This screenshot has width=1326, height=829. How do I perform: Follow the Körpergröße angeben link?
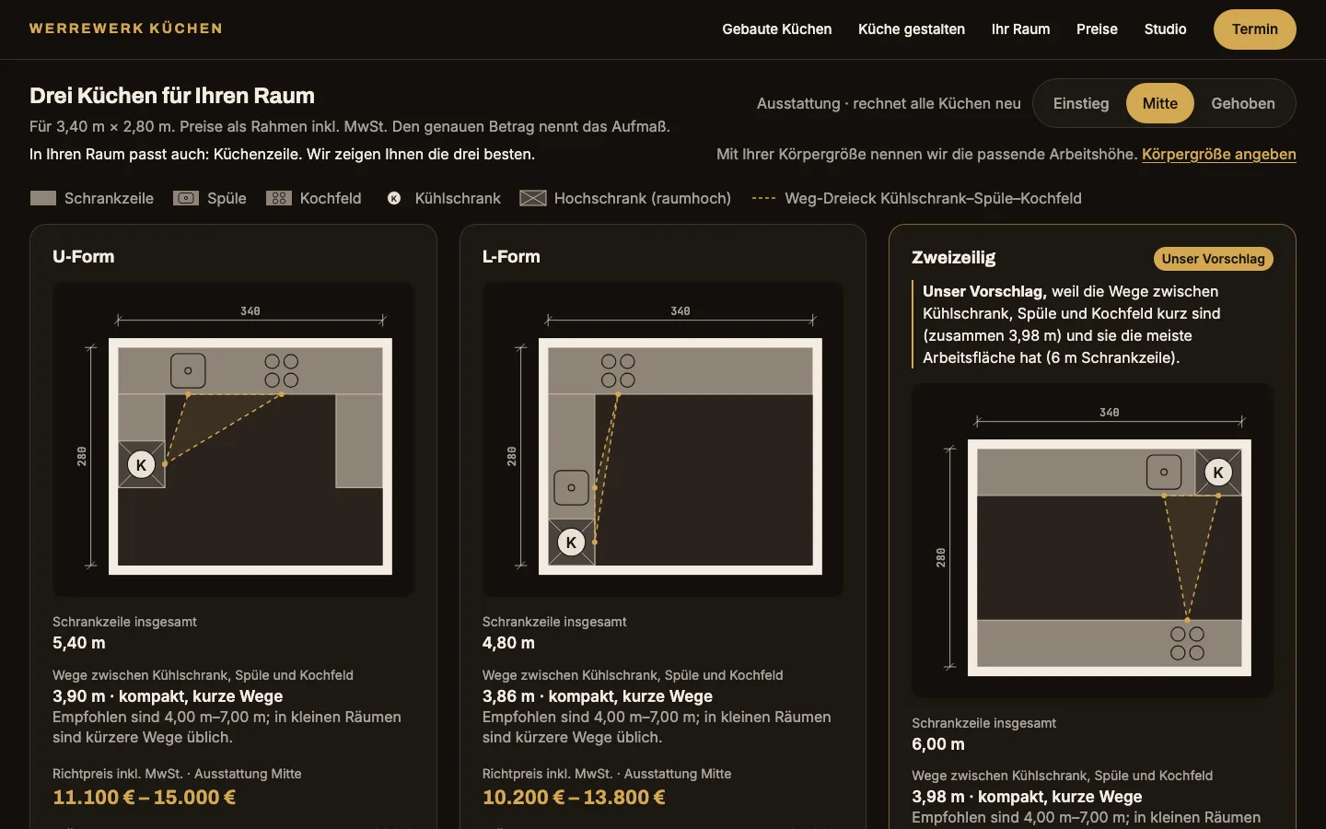(x=1219, y=154)
